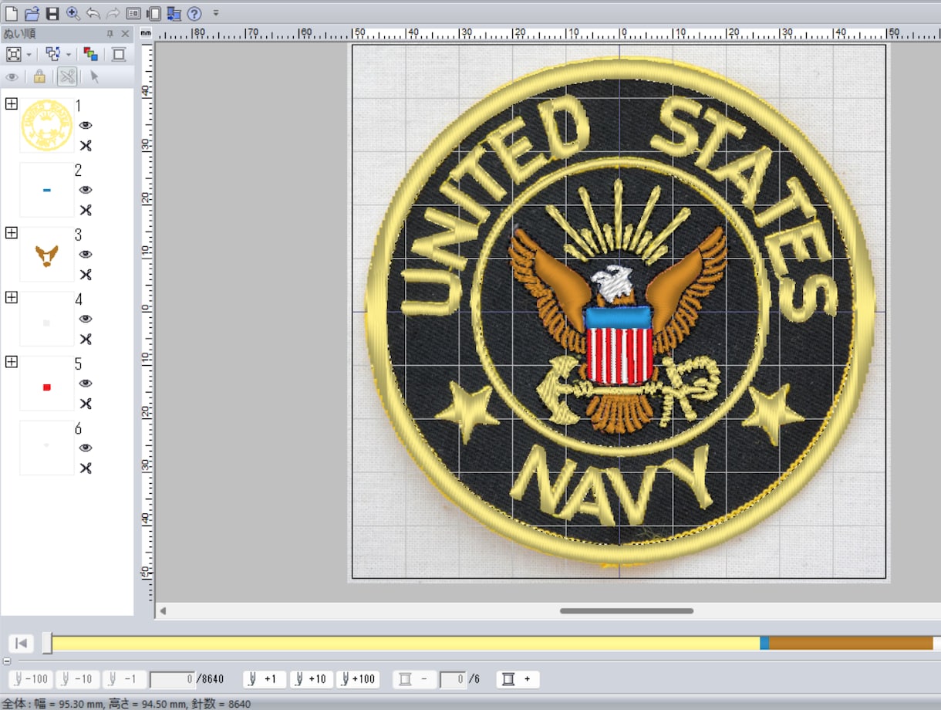
Task: Open the quick access toolbar customize arrow
Action: click(216, 13)
